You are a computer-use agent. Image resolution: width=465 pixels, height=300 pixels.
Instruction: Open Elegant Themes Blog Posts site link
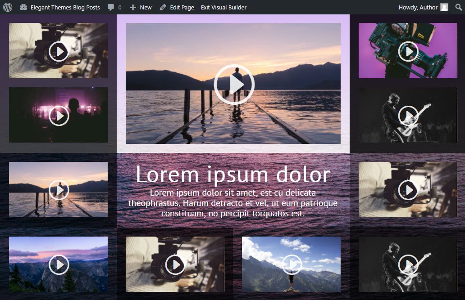[64, 7]
